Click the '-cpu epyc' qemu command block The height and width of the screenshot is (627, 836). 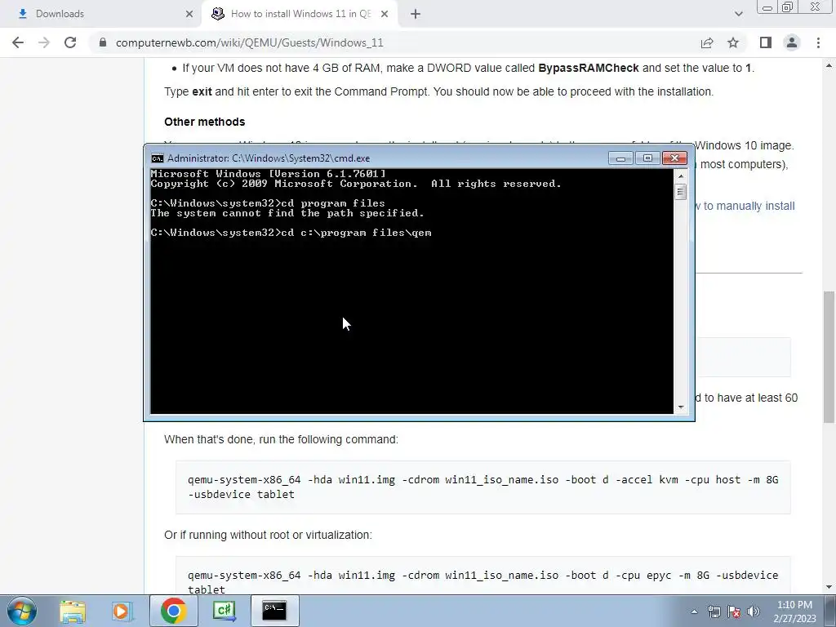click(x=483, y=576)
